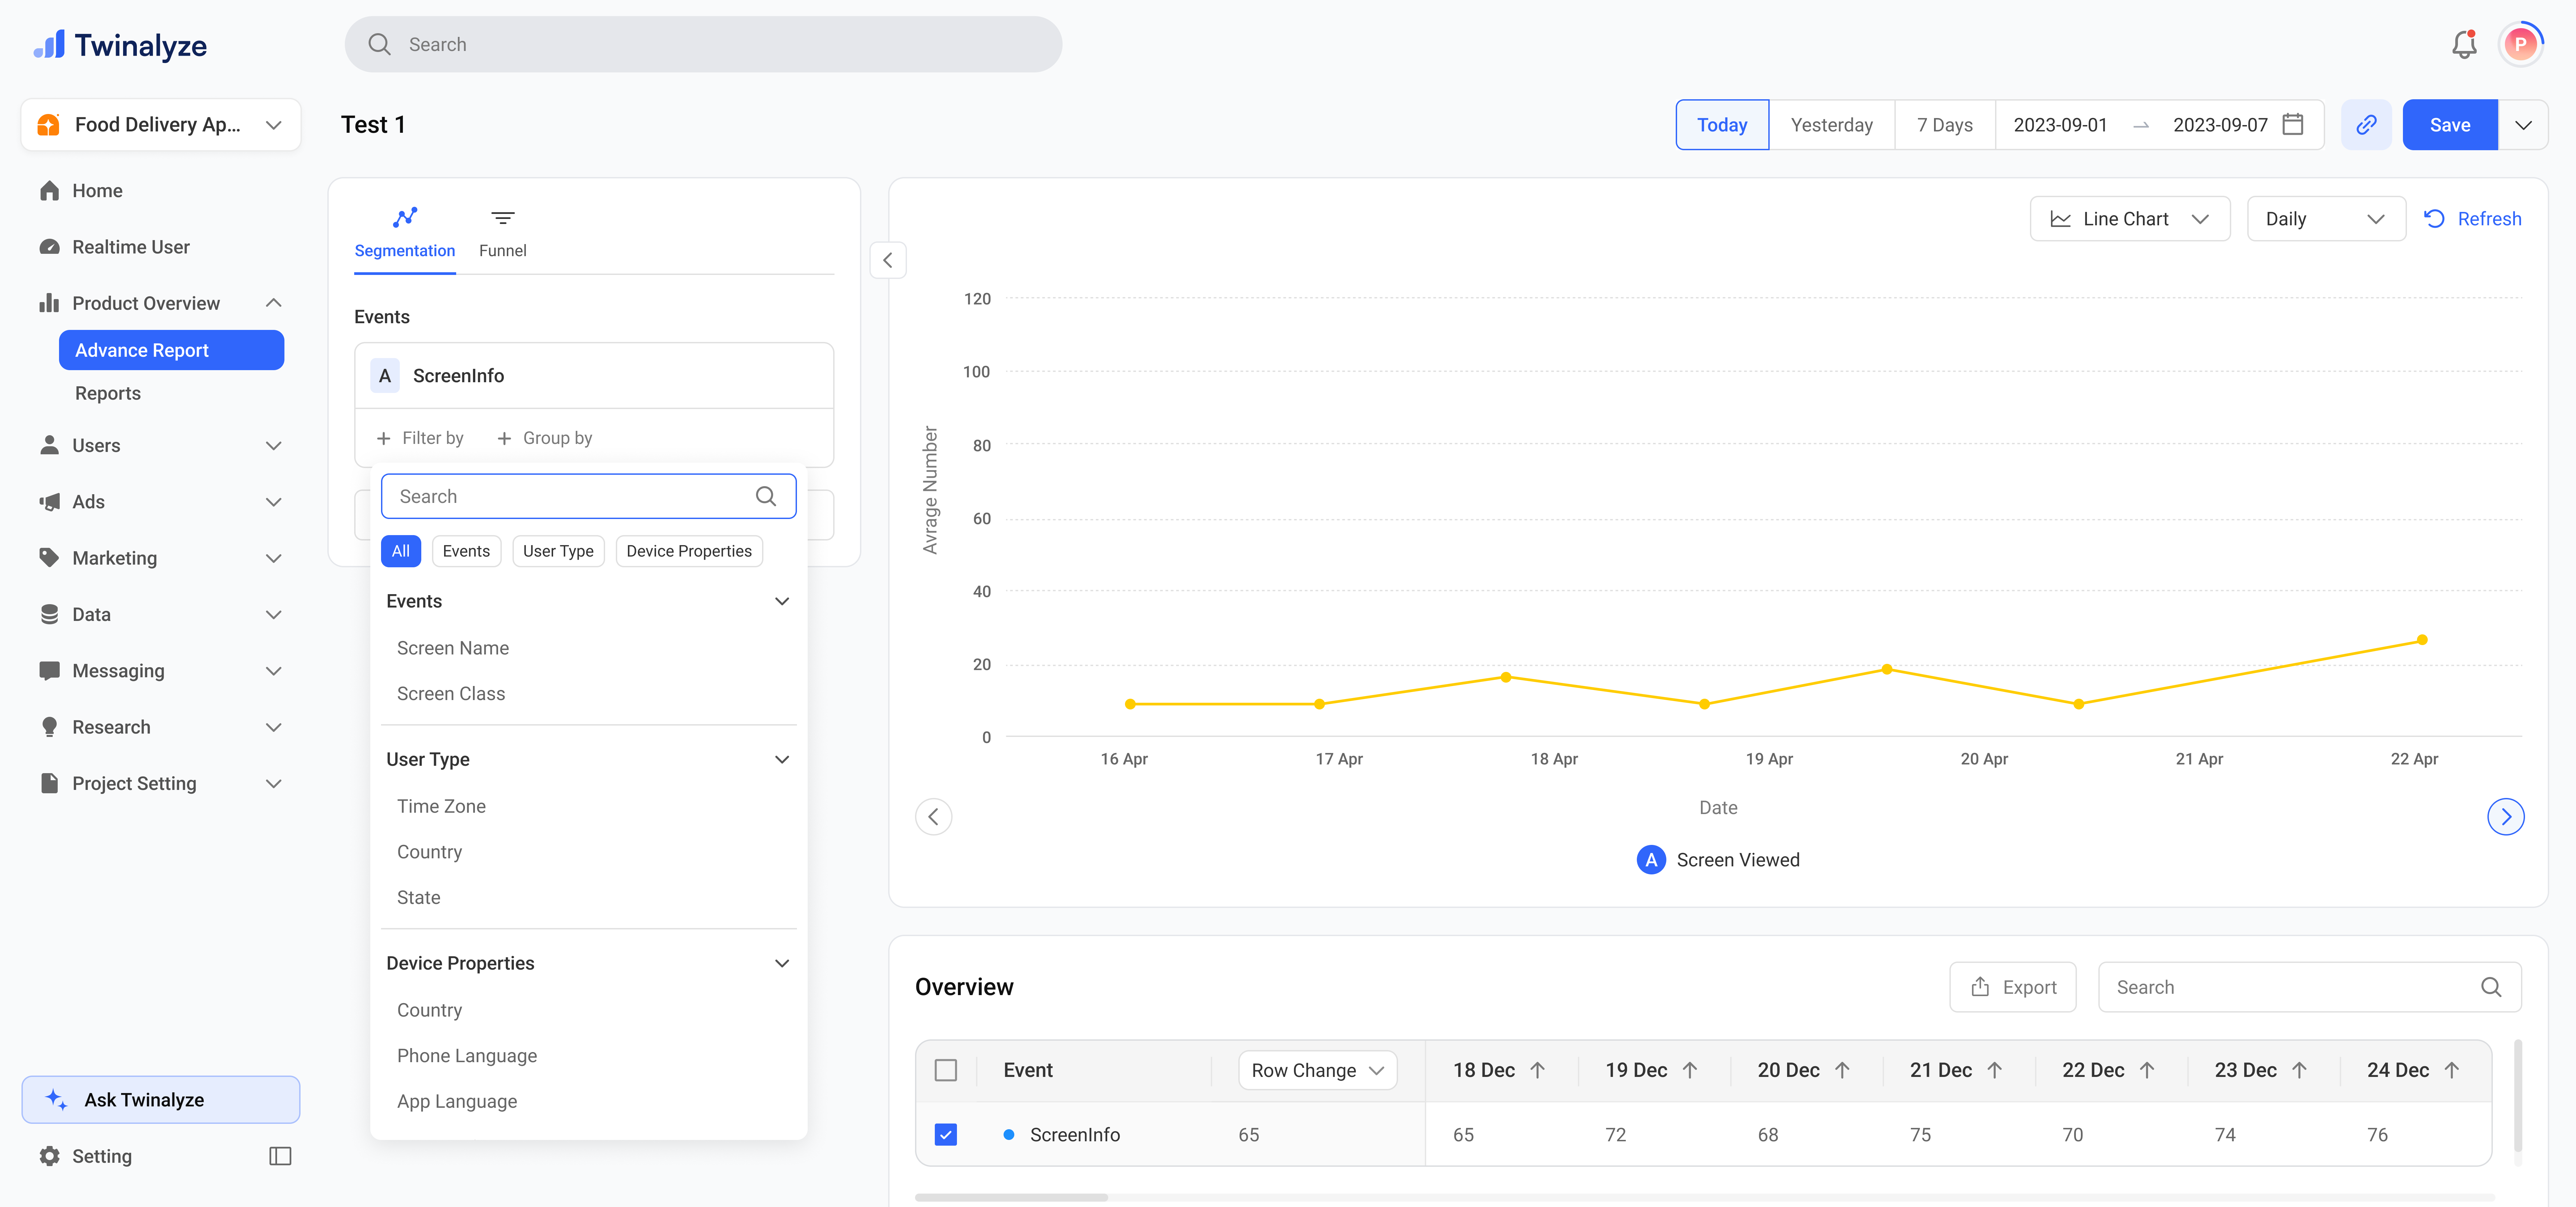Image resolution: width=2576 pixels, height=1207 pixels.
Task: Select the User Type filter chip
Action: point(558,552)
